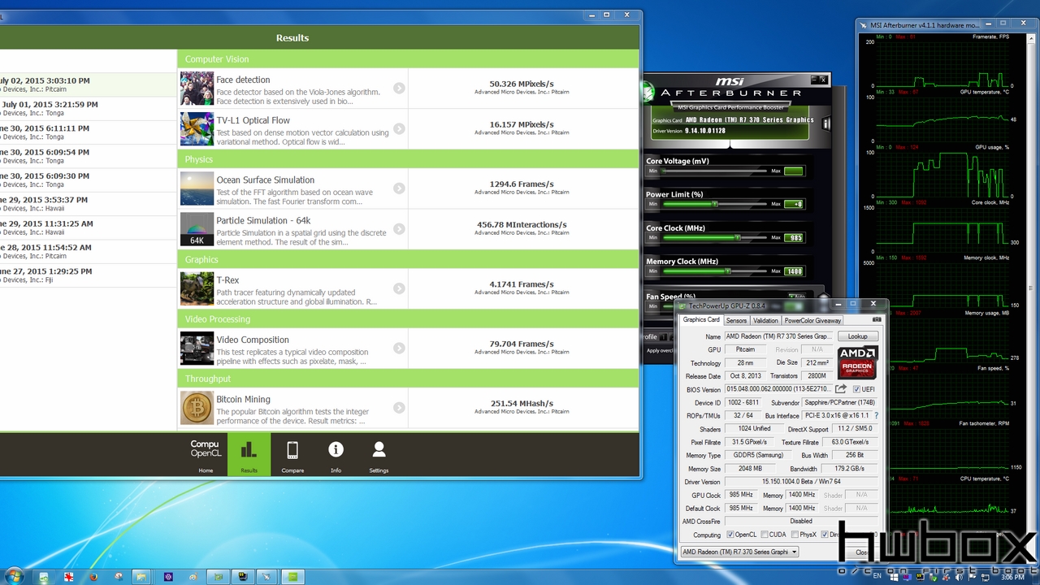Click the MSI Afterburner jet taskbar icon
Viewport: 1040px width, 585px height.
click(266, 576)
